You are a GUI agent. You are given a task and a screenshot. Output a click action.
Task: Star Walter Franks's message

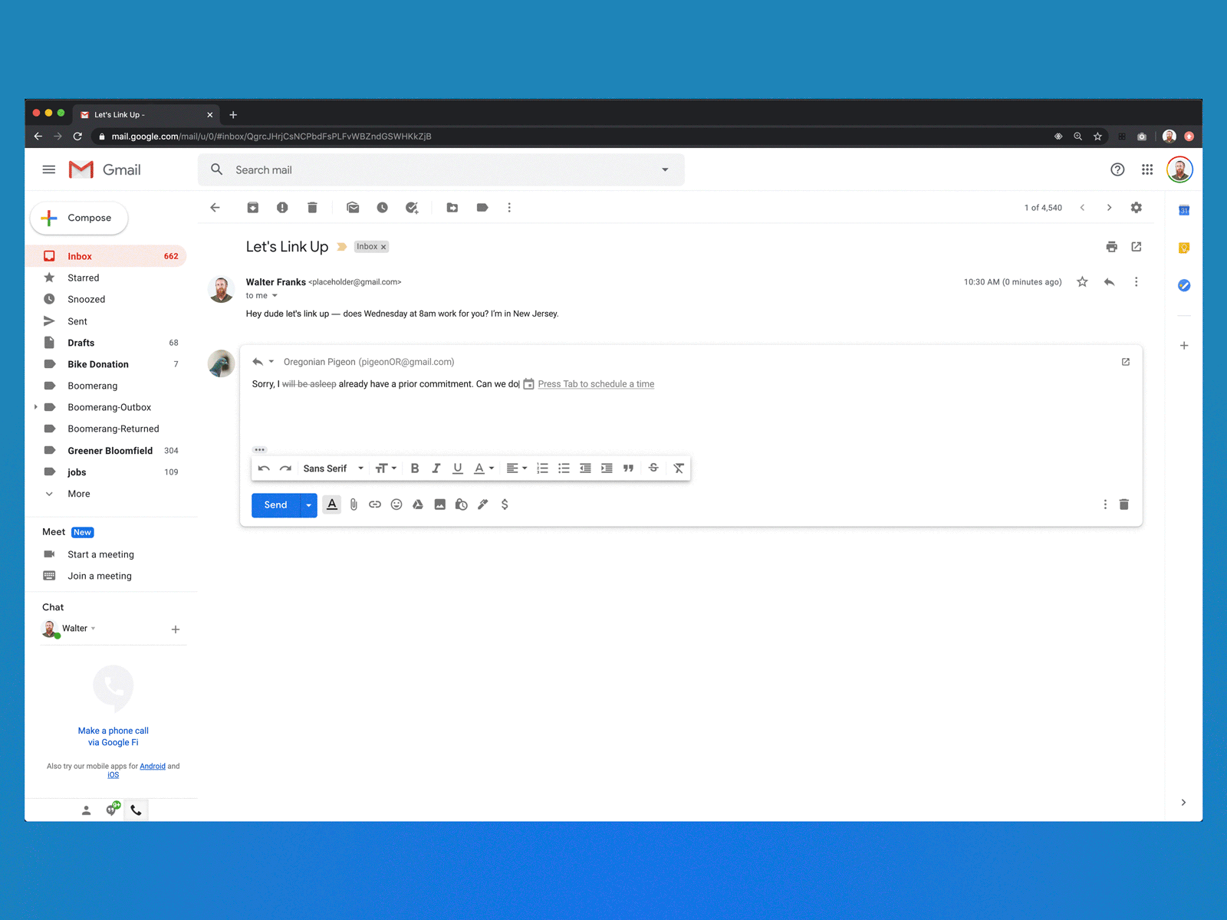[1082, 281]
